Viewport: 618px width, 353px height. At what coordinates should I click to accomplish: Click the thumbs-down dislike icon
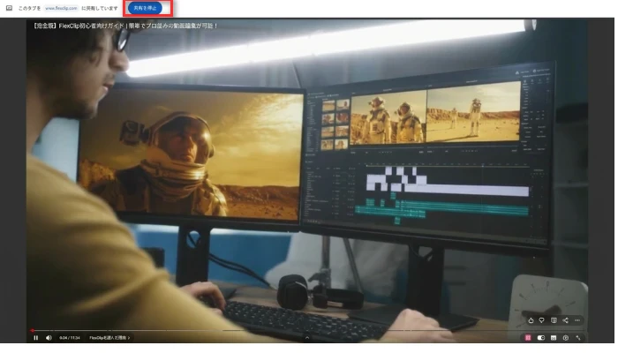[x=542, y=320]
